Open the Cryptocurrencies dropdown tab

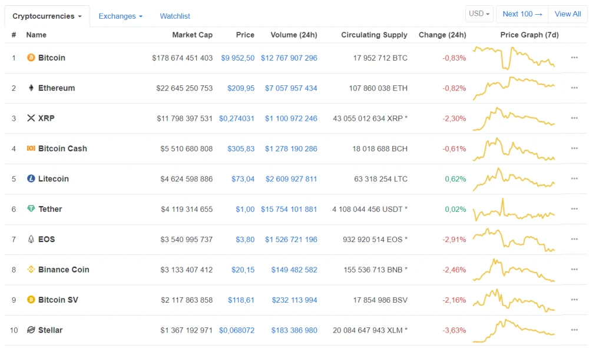(x=47, y=16)
